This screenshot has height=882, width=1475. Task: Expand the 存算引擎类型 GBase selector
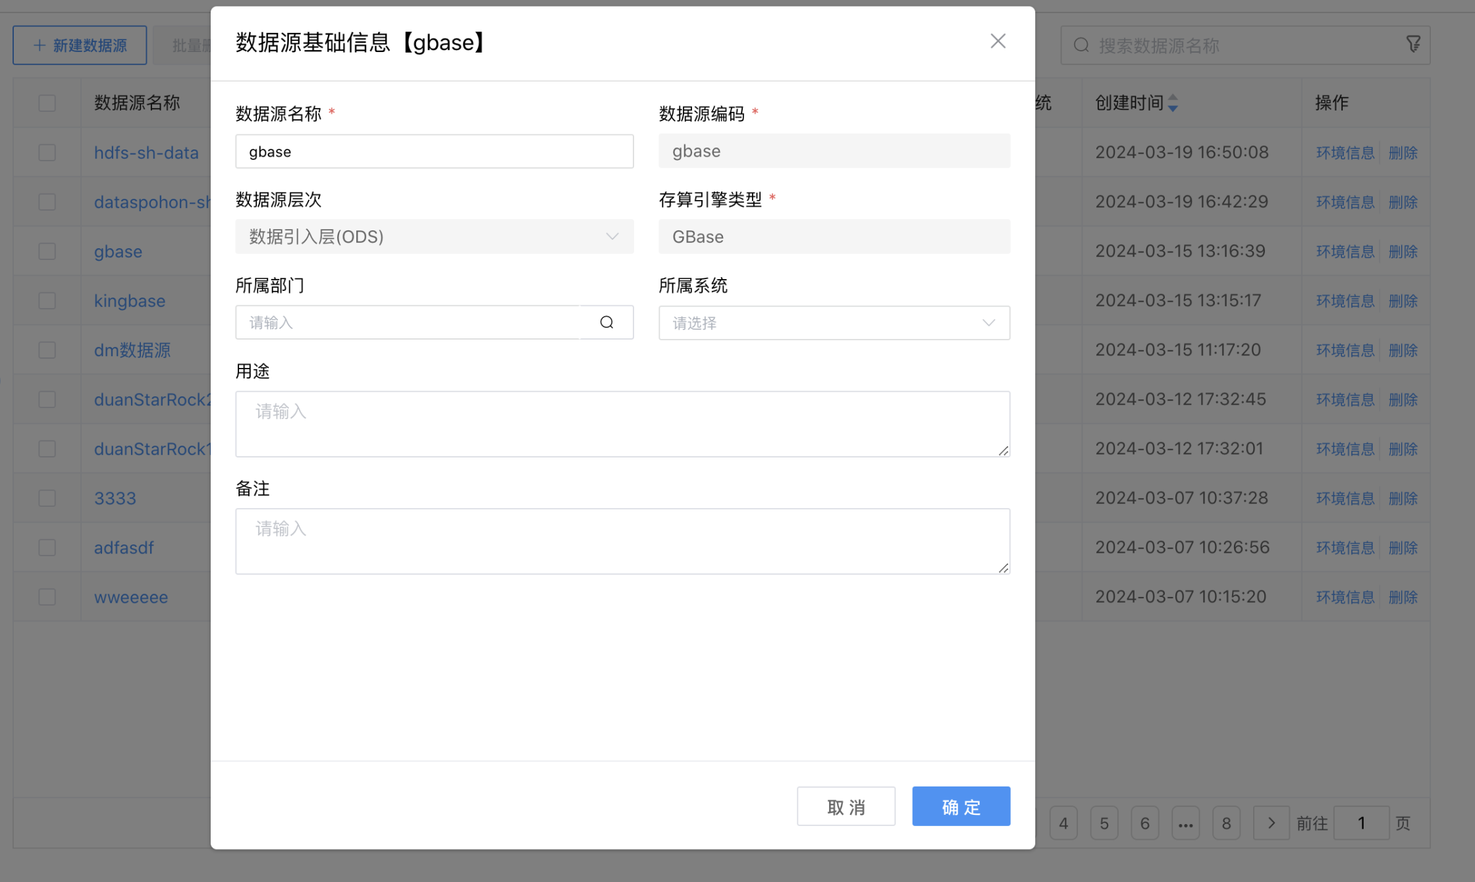pyautogui.click(x=834, y=236)
